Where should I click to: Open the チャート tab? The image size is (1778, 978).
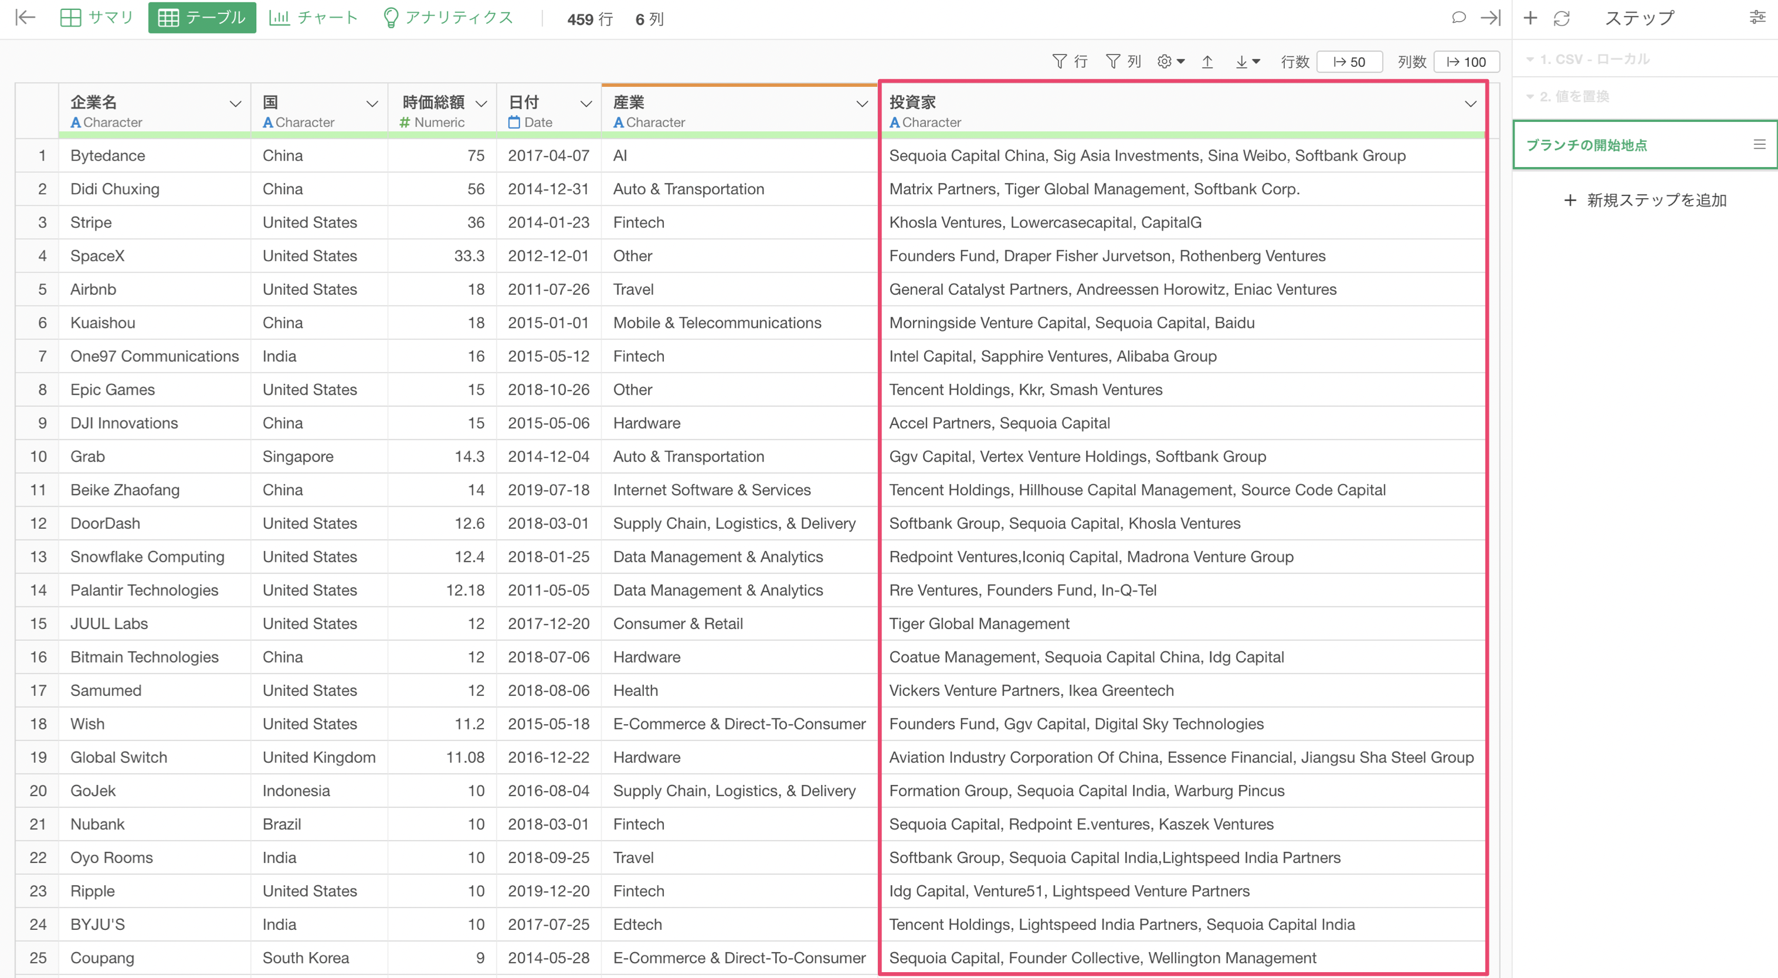[x=313, y=17]
